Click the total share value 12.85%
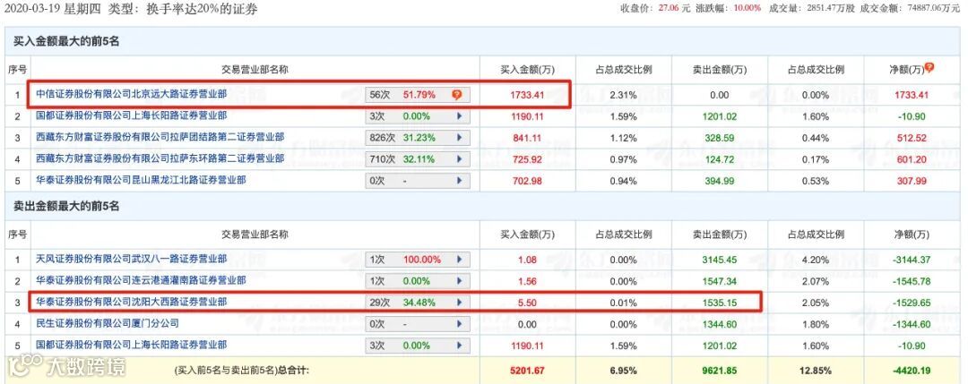The width and height of the screenshot is (968, 384). point(816,371)
